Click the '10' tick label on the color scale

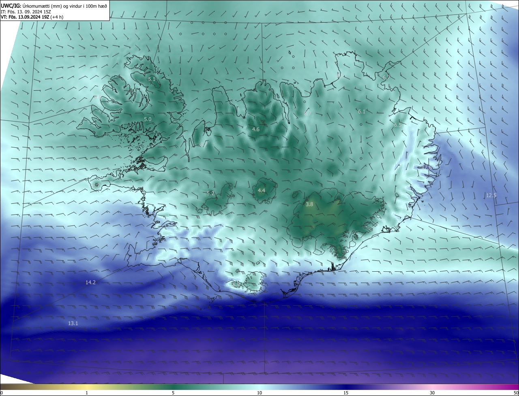click(259, 393)
